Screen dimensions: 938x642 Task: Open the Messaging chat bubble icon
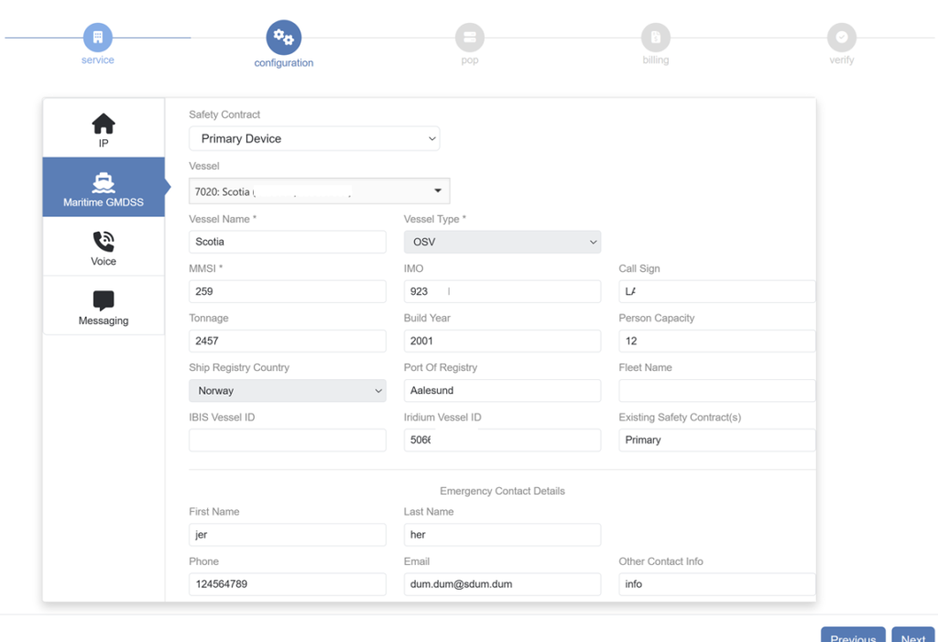tap(104, 301)
